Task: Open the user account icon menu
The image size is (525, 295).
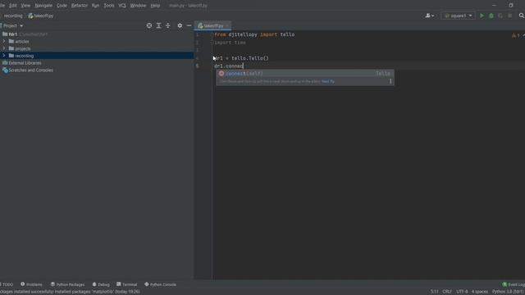Action: 429,16
